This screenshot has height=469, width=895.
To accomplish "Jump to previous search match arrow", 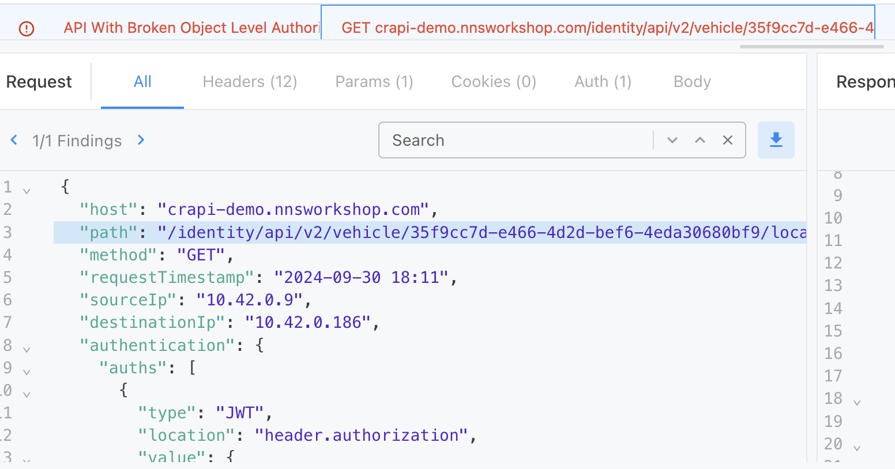I will [x=700, y=140].
